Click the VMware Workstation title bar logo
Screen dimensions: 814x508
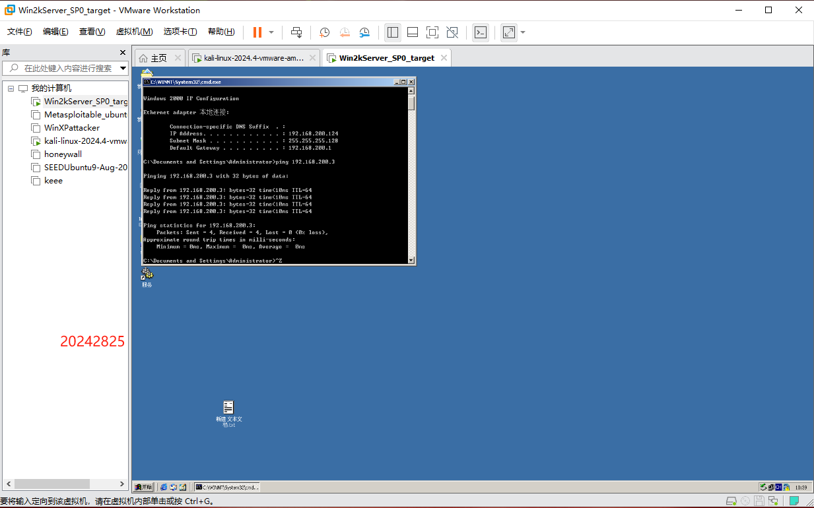point(10,10)
